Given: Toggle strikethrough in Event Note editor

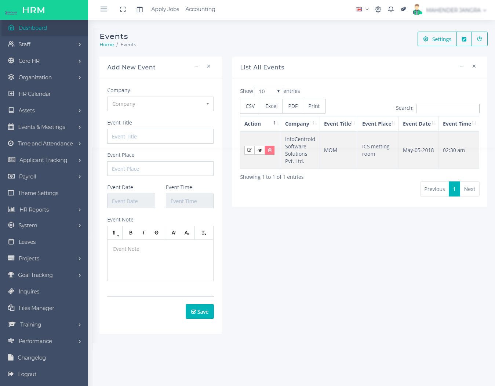Looking at the screenshot, I should point(157,233).
